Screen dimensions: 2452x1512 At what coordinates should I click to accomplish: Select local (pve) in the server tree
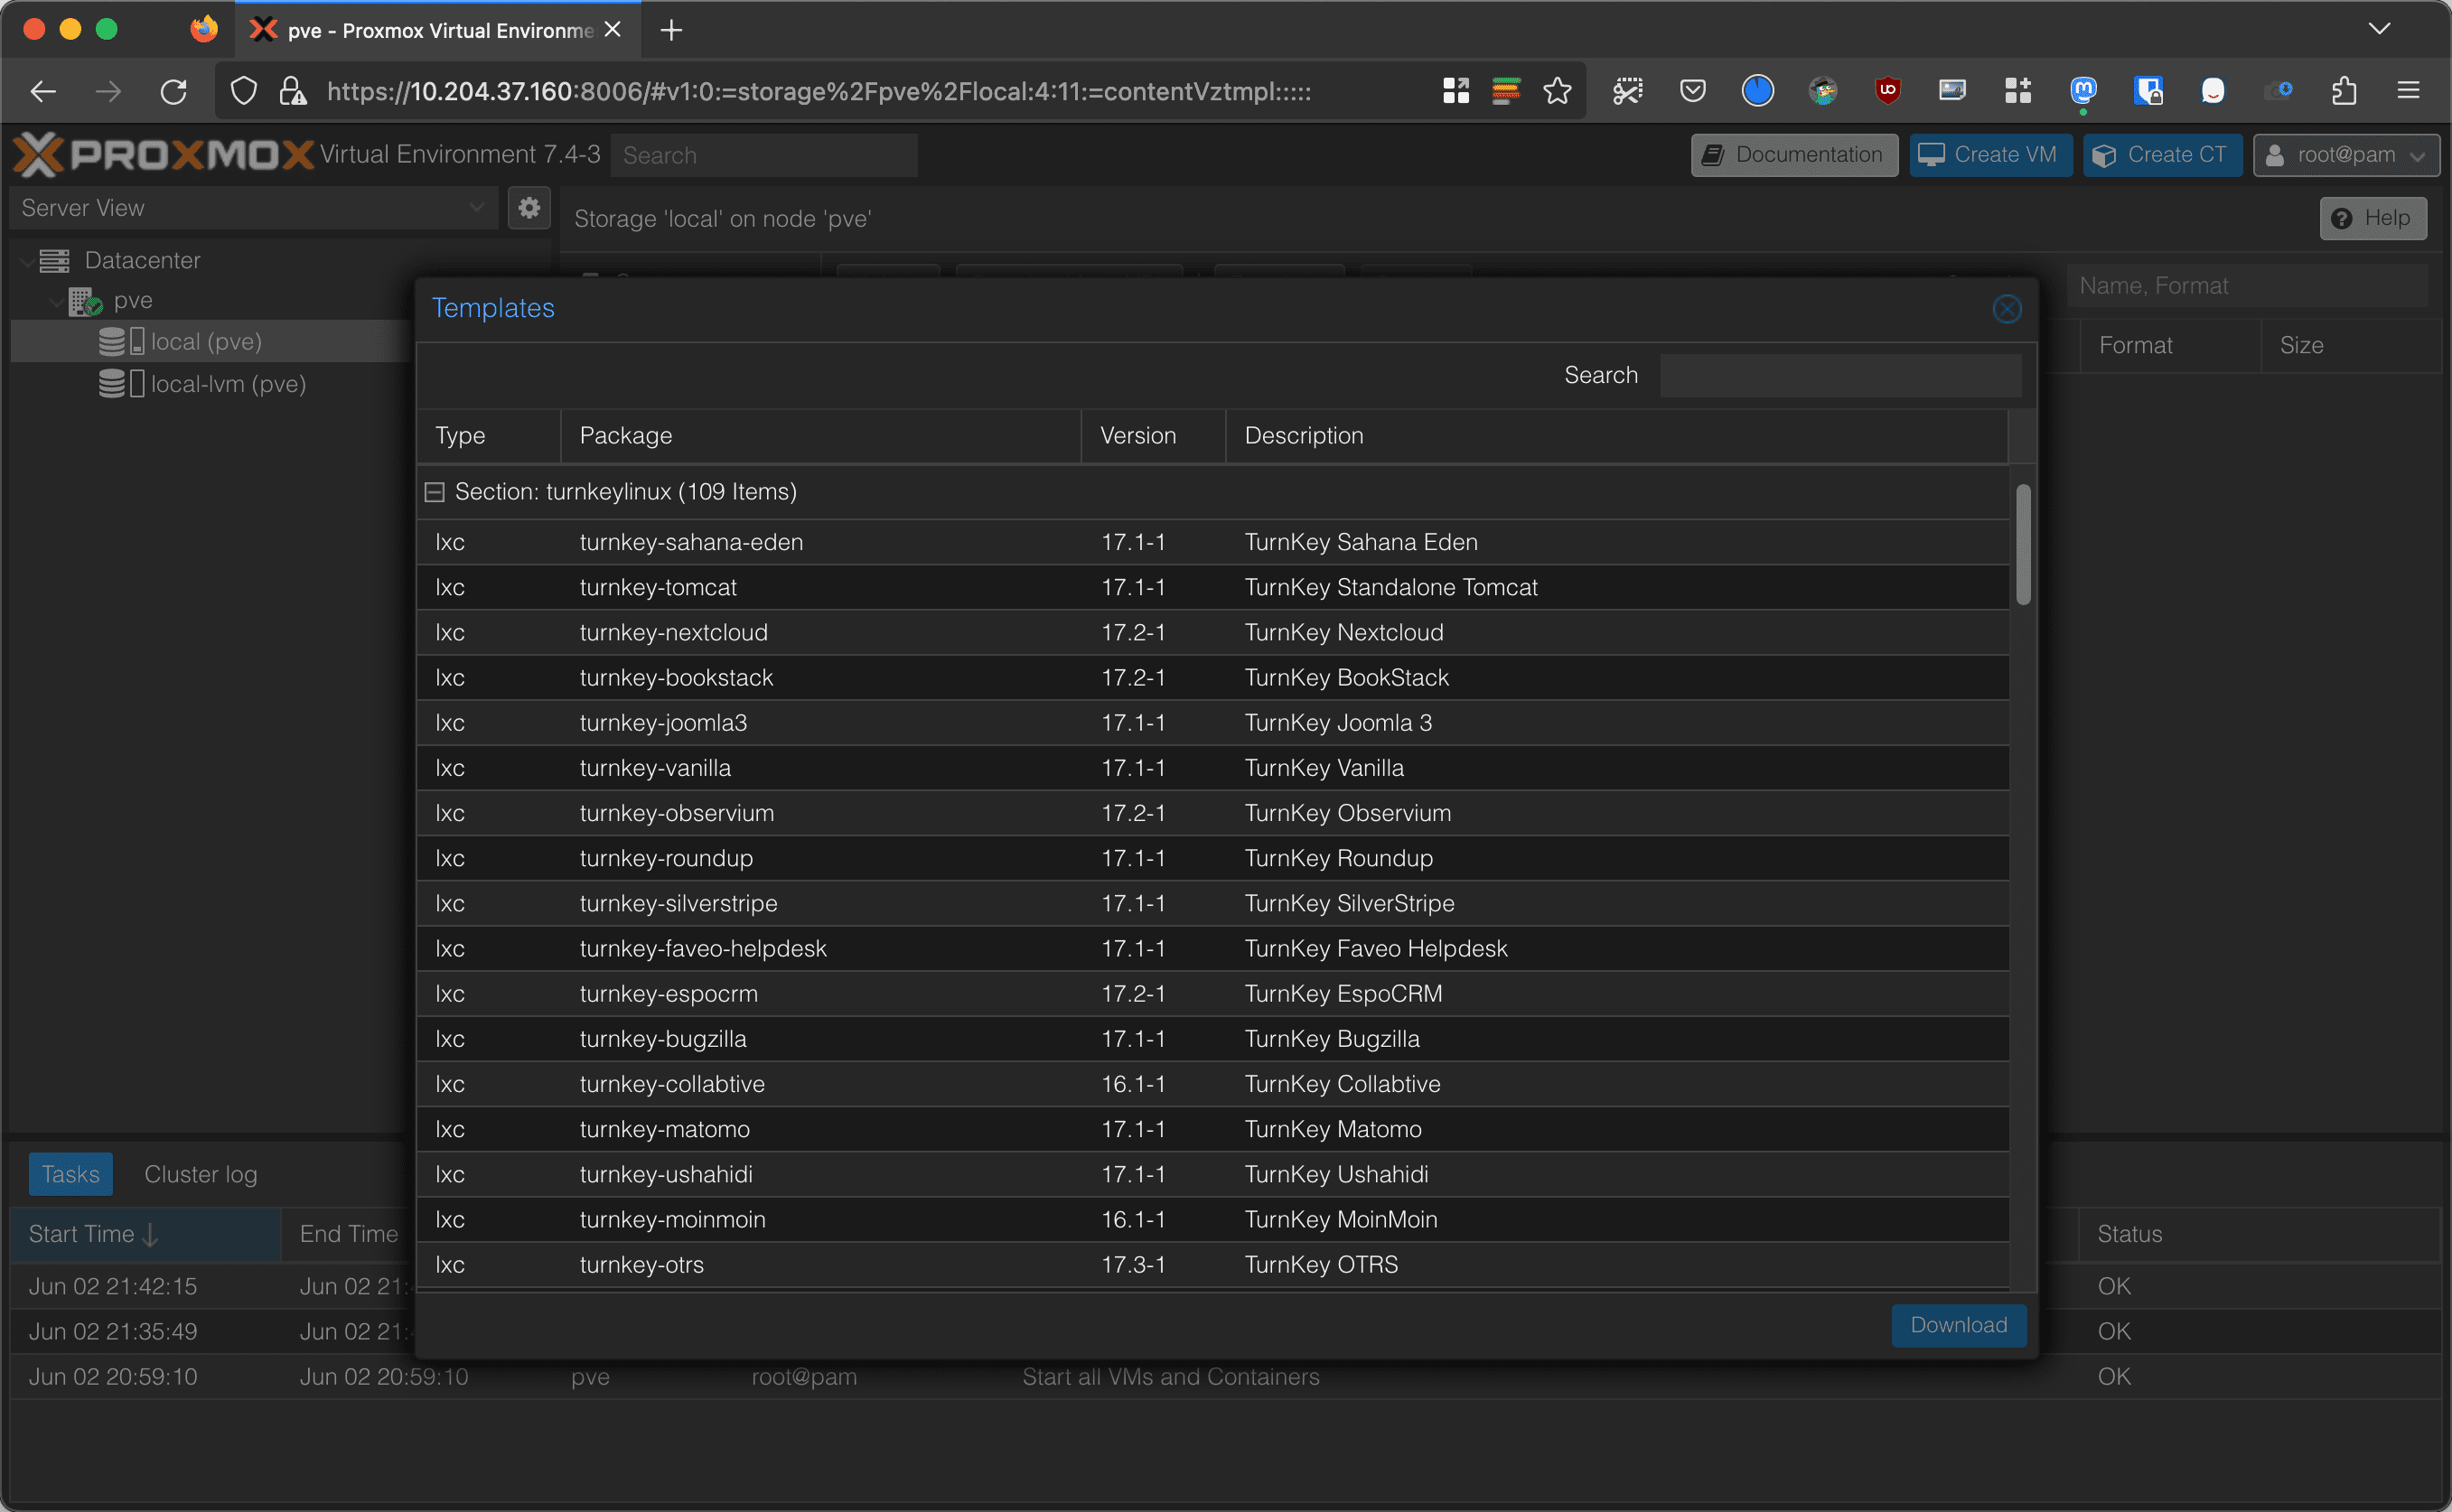(x=206, y=342)
